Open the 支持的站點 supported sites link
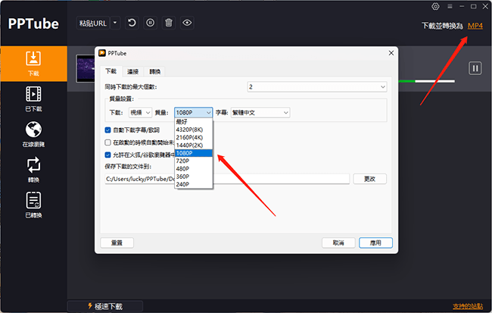The width and height of the screenshot is (492, 313). (468, 306)
